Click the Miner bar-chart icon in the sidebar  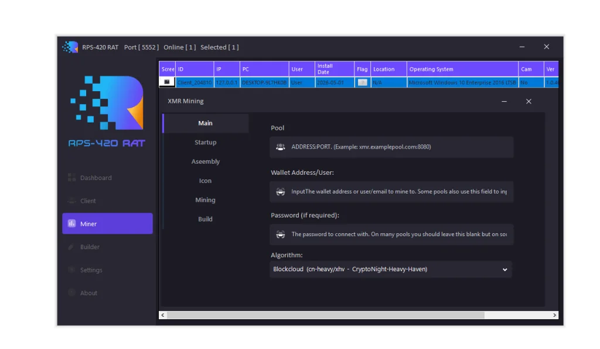(71, 223)
